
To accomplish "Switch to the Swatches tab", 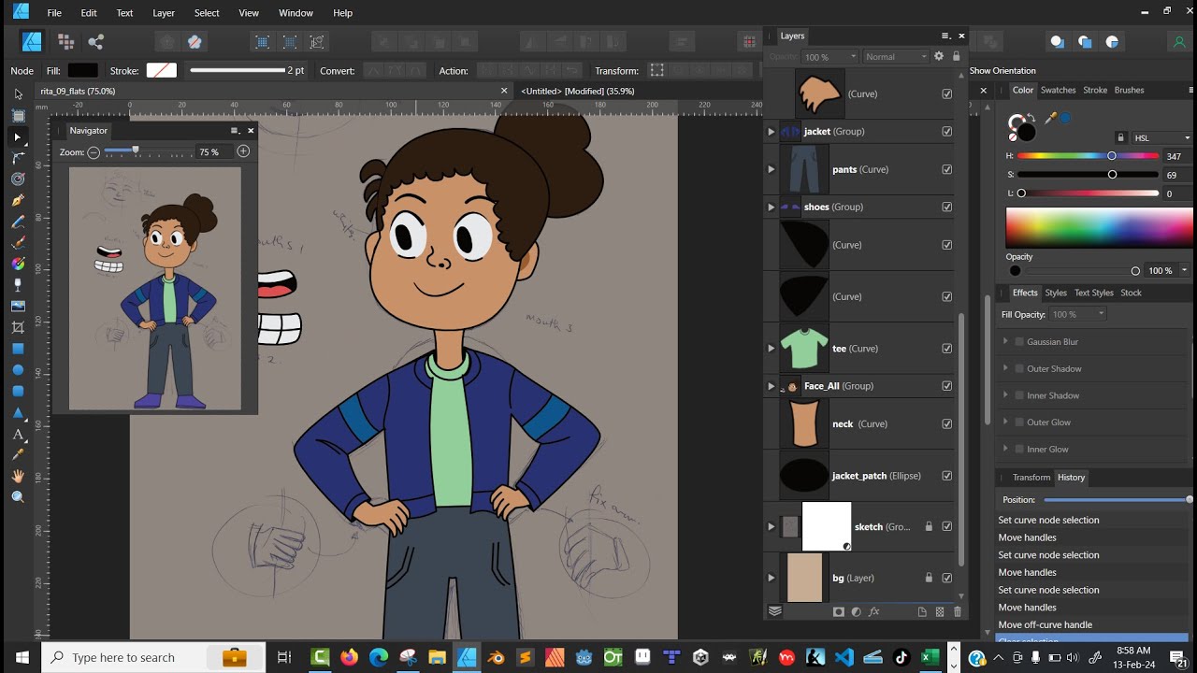I will pyautogui.click(x=1059, y=90).
